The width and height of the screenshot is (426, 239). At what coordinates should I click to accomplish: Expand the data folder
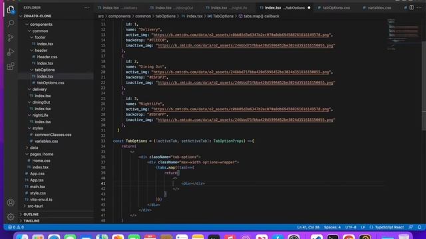click(x=34, y=147)
